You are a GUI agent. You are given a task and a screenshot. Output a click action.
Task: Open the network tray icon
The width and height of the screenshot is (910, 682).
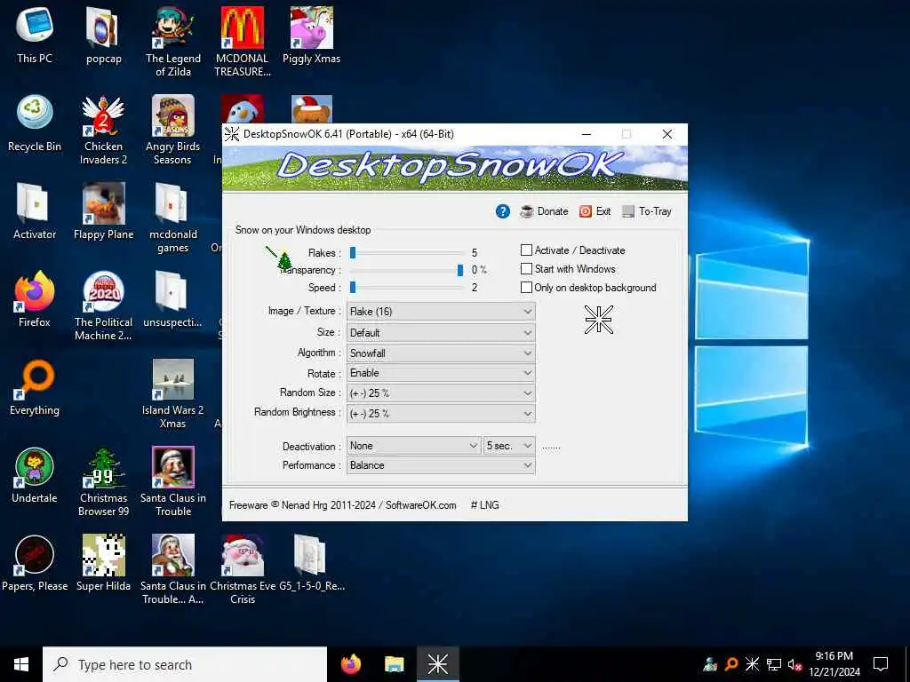(x=773, y=664)
